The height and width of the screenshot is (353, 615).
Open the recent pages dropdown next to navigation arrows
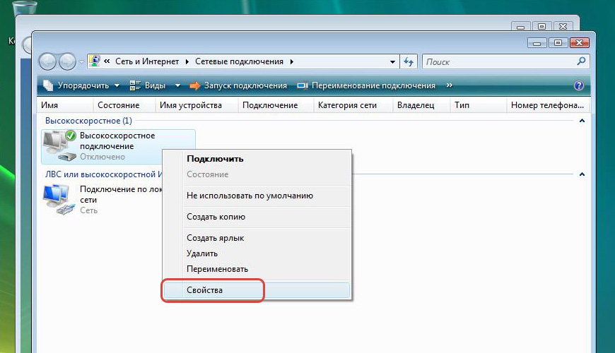tap(81, 62)
